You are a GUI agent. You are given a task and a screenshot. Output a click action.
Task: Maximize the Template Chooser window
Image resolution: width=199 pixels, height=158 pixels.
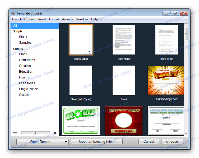point(175,13)
